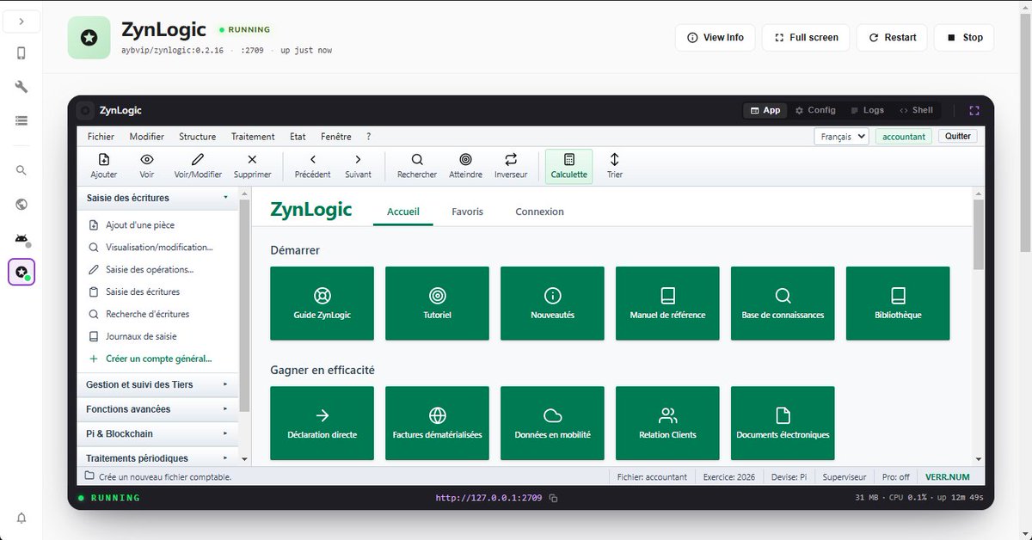
Task: Switch to the Shell tab
Action: click(x=916, y=110)
